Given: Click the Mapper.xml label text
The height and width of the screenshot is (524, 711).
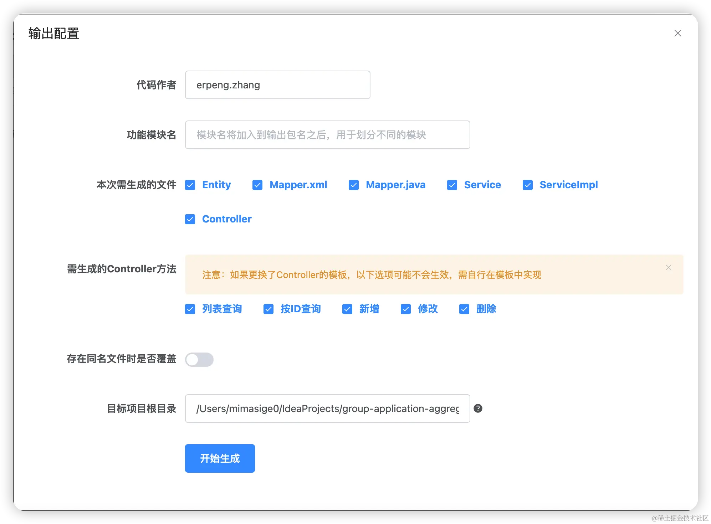Looking at the screenshot, I should (x=298, y=185).
